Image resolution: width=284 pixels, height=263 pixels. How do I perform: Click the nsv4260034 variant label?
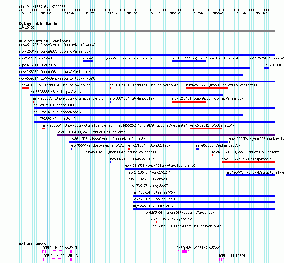click(x=255, y=172)
